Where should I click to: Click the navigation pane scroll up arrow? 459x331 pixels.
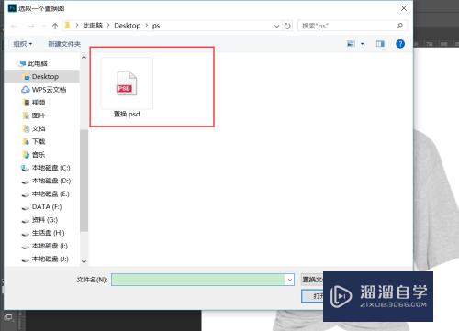pos(84,57)
